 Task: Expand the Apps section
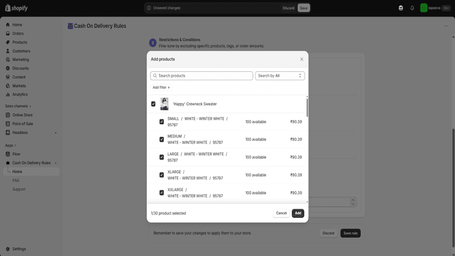coord(11,146)
